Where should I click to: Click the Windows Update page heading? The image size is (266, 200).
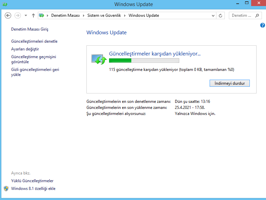(107, 32)
